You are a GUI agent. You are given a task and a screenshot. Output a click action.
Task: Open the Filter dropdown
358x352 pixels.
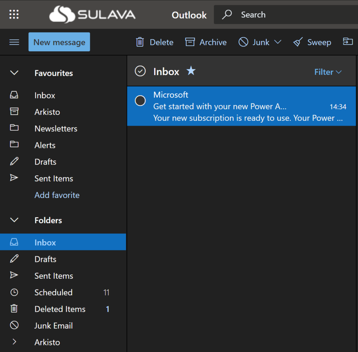(328, 72)
